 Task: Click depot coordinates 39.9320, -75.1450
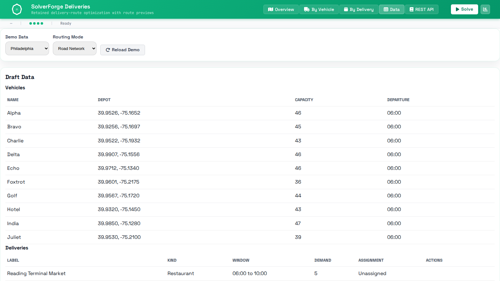point(119,210)
